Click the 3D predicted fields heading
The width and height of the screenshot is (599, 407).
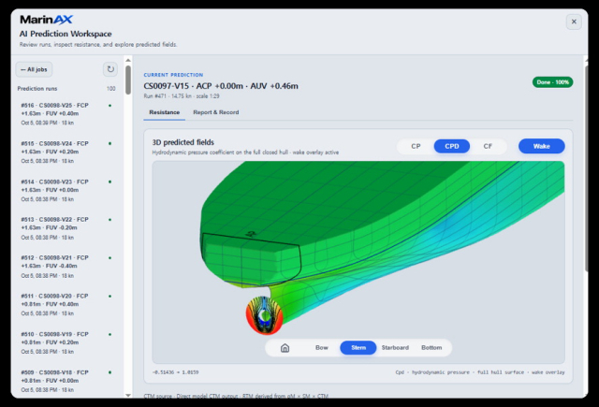pos(183,142)
